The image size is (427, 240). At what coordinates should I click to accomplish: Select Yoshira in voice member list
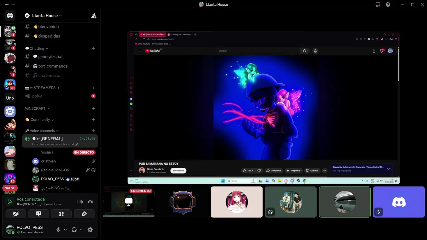[x=60, y=152]
